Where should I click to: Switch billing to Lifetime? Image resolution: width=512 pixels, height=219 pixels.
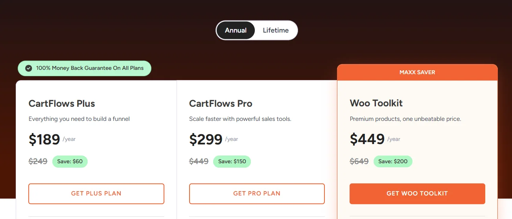(x=276, y=30)
